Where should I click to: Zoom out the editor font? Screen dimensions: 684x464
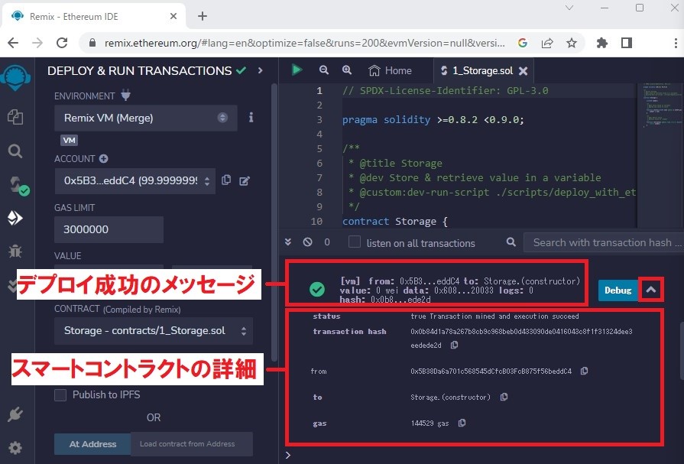point(324,70)
